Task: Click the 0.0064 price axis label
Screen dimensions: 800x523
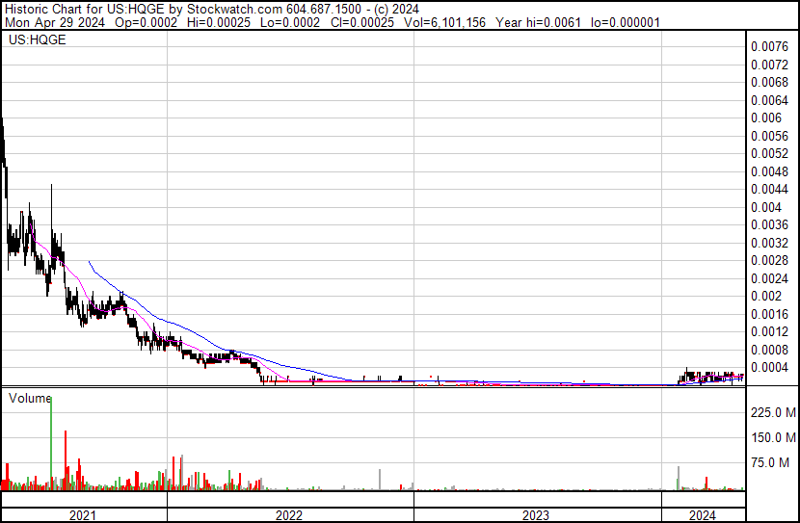Action: (x=769, y=100)
